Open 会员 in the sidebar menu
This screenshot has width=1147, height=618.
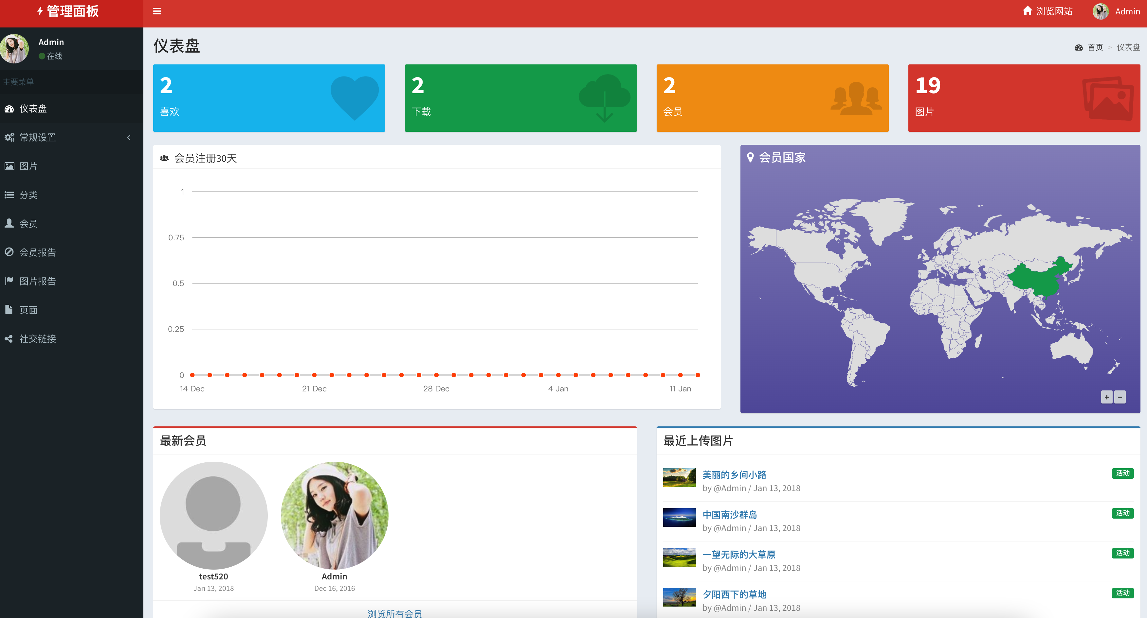[x=72, y=224]
